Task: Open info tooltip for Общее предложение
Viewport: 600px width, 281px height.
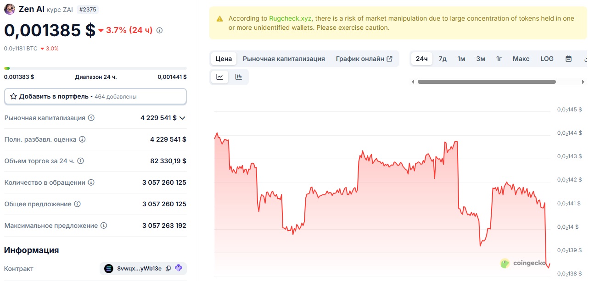Action: click(x=78, y=204)
